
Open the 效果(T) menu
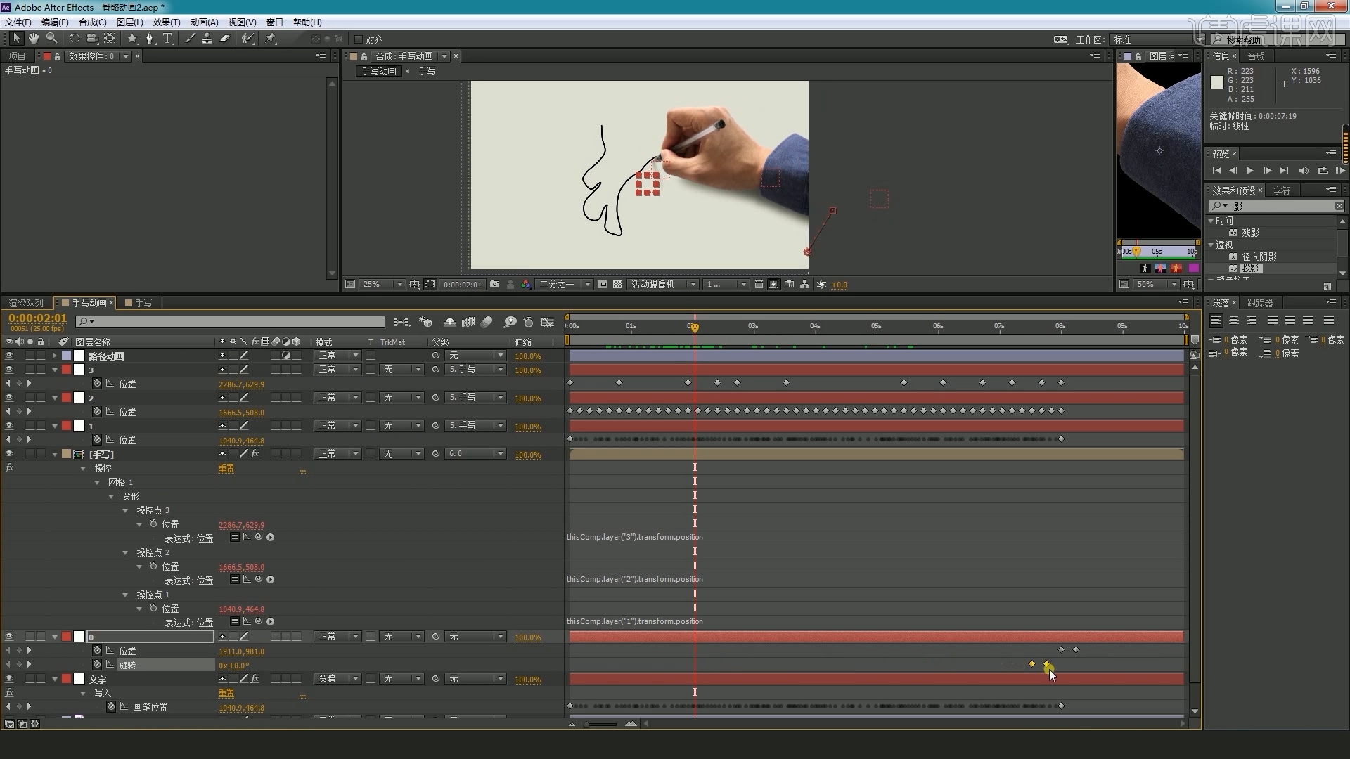(x=167, y=22)
